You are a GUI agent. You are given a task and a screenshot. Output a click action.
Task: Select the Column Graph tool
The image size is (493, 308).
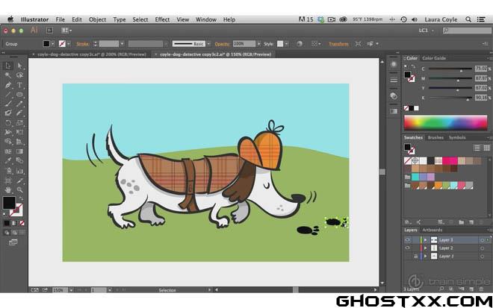19,171
